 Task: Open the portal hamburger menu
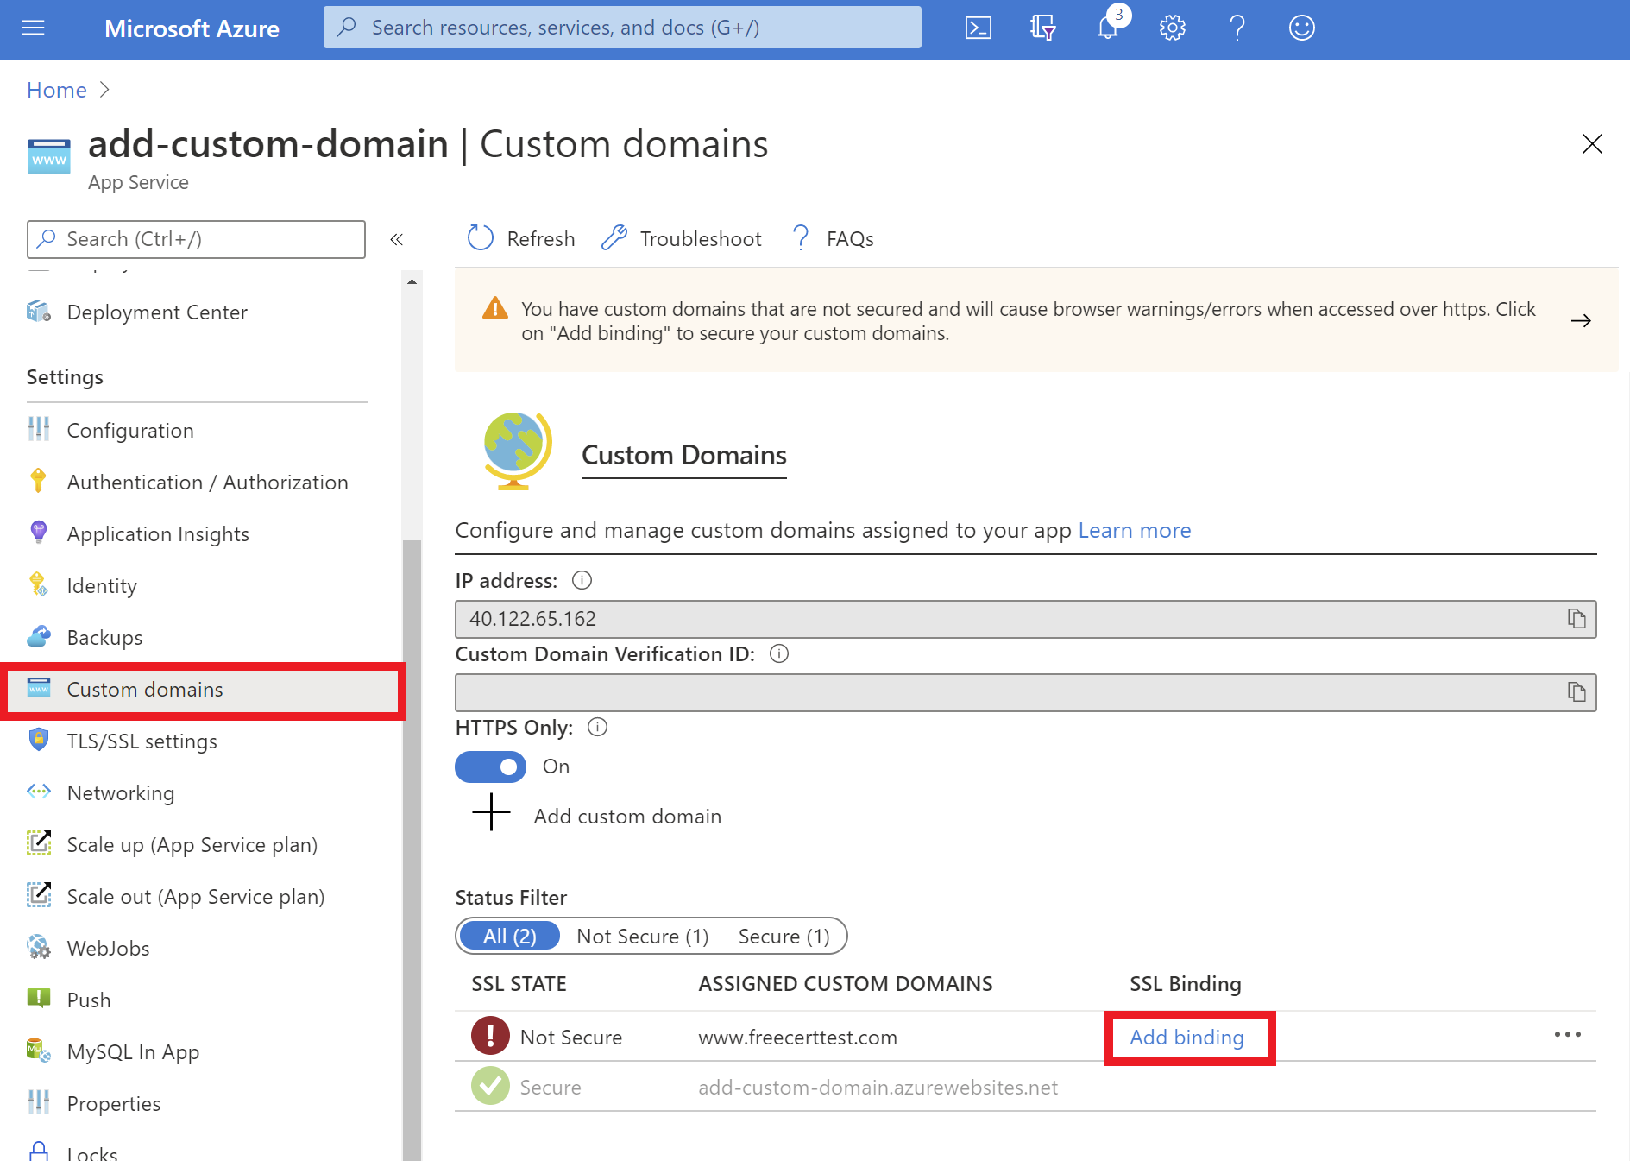[x=33, y=27]
